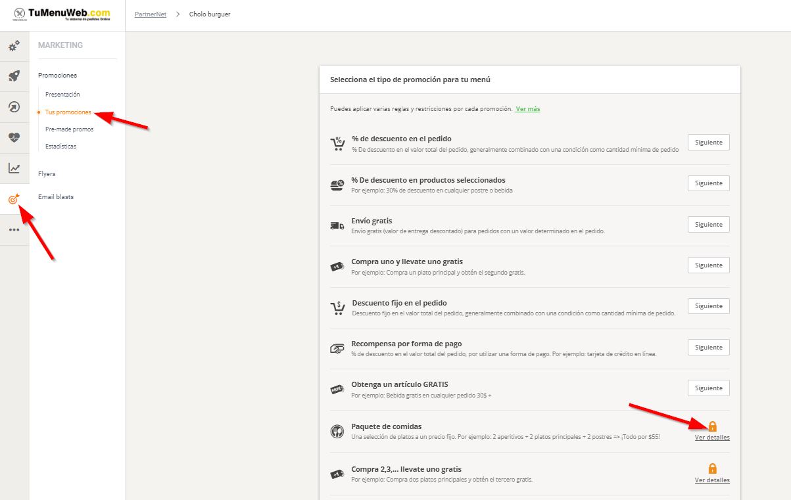Click the TuMenuWeb.com logo
The height and width of the screenshot is (500, 791).
(62, 14)
